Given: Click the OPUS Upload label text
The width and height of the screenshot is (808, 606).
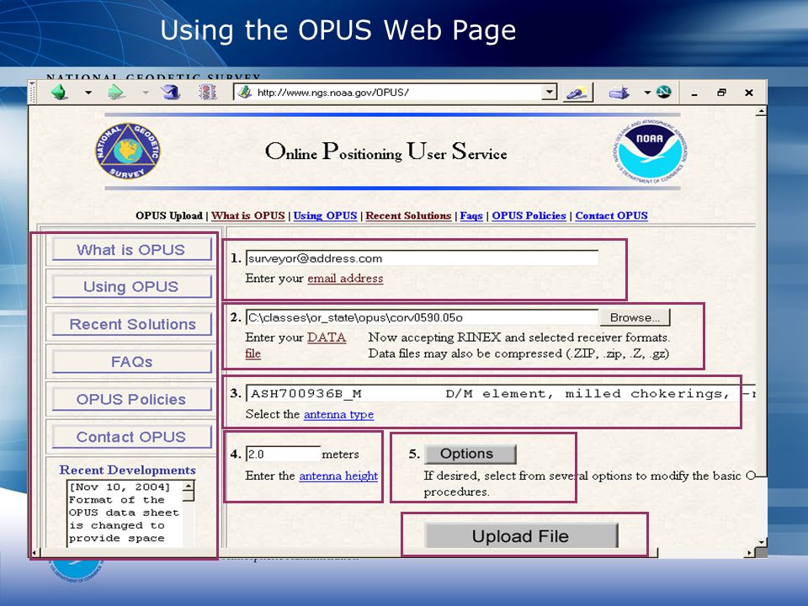Looking at the screenshot, I should 169,216.
